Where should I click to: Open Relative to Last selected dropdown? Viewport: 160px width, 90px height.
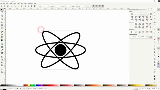point(144,14)
